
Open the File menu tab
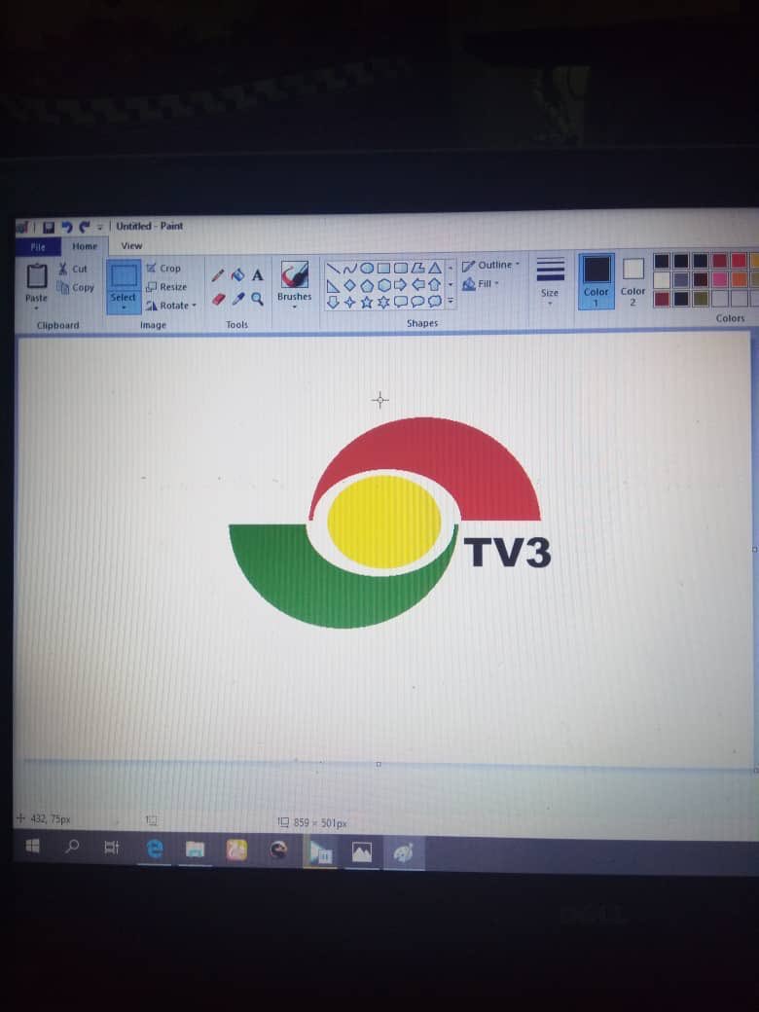point(38,247)
